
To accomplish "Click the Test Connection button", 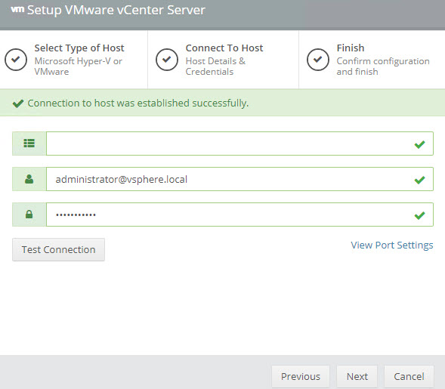I will pyautogui.click(x=58, y=250).
